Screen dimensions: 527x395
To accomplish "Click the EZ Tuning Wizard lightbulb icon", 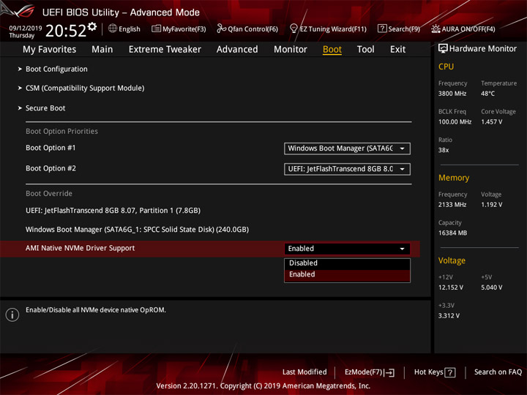I will [x=294, y=29].
